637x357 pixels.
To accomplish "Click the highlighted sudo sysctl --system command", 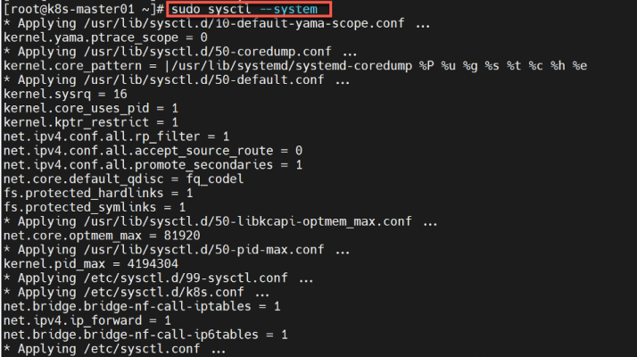I will (x=244, y=9).
